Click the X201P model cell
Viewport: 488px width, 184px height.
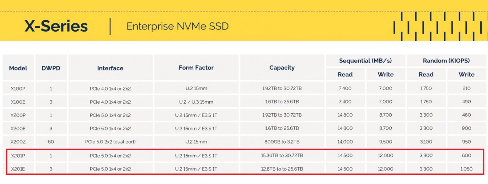coord(18,156)
